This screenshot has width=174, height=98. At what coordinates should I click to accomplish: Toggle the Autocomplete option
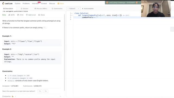click(x=88, y=8)
